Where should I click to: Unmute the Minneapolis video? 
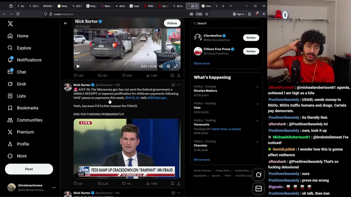tap(161, 66)
